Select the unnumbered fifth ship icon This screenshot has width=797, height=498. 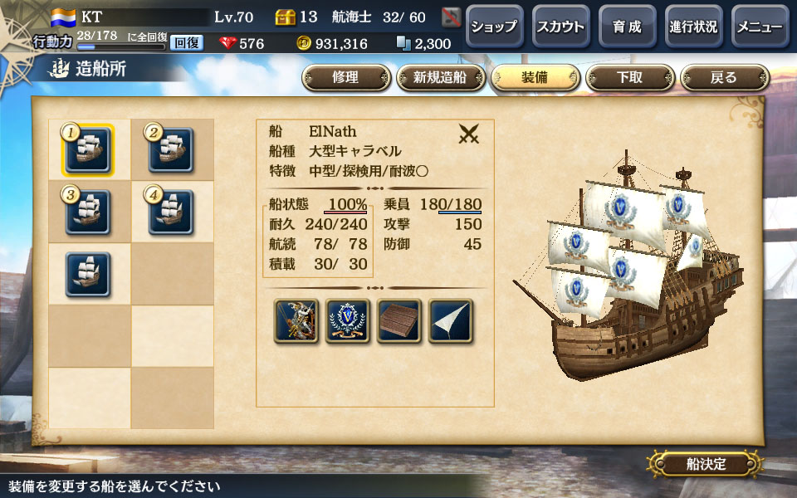pos(88,275)
